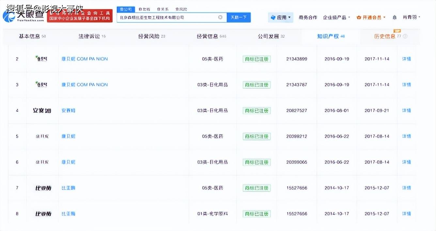Click the trademark image in row 5
The image size is (436, 231).
pos(42,136)
